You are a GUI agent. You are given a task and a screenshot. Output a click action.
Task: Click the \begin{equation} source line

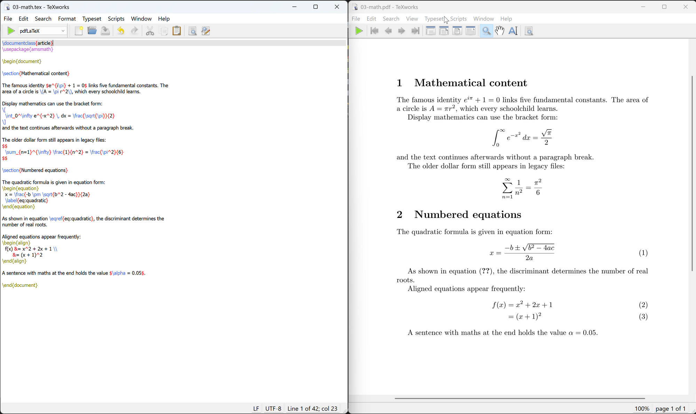pos(21,188)
